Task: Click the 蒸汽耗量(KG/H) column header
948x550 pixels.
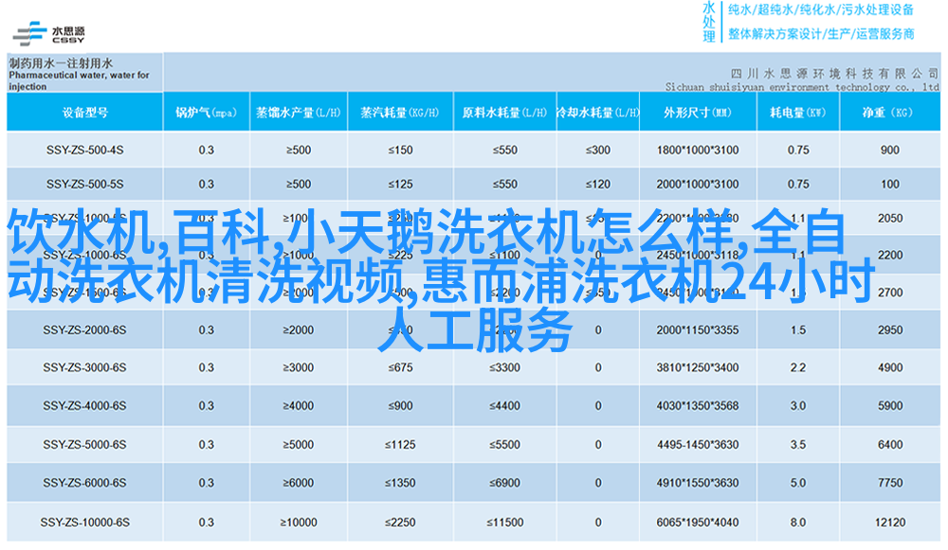Action: point(400,113)
